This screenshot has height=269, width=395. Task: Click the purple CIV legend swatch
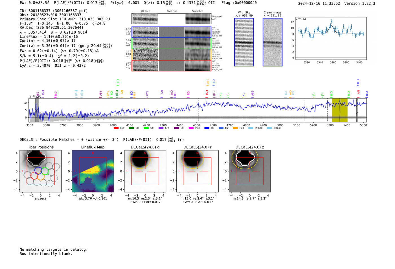[161, 128]
